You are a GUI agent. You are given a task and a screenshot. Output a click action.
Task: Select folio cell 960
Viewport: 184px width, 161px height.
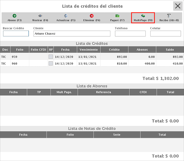pyautogui.click(x=20, y=64)
